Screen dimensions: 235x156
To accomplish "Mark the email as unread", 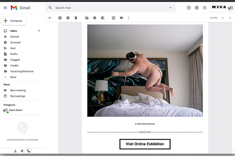I will pyautogui.click(x=87, y=18).
